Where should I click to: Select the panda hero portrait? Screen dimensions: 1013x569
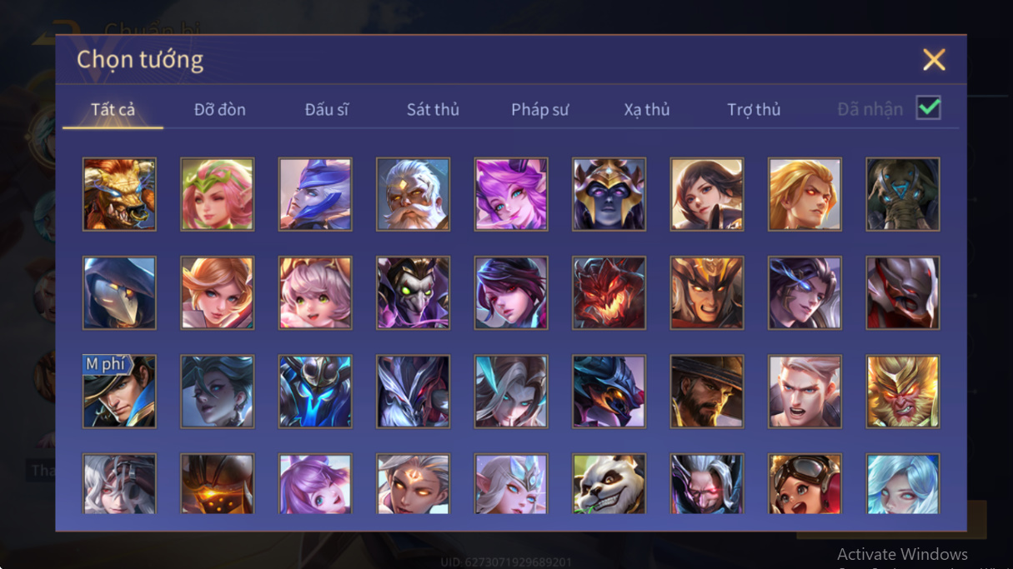click(x=609, y=484)
